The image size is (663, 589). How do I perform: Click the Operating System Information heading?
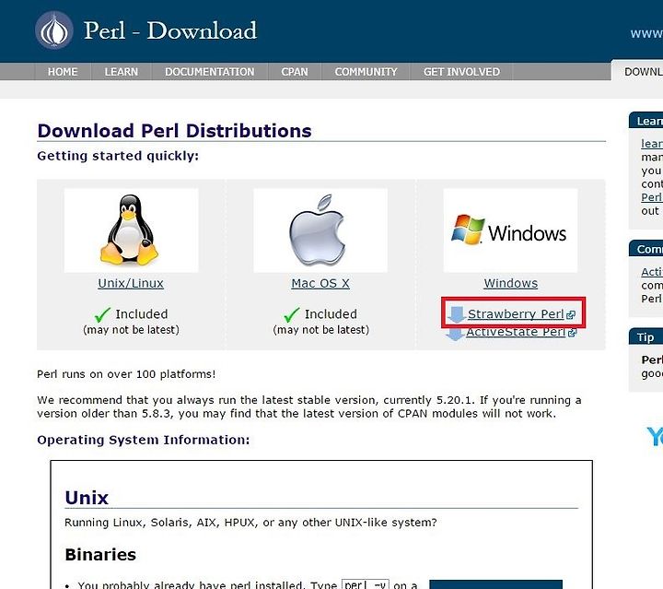[x=144, y=440]
